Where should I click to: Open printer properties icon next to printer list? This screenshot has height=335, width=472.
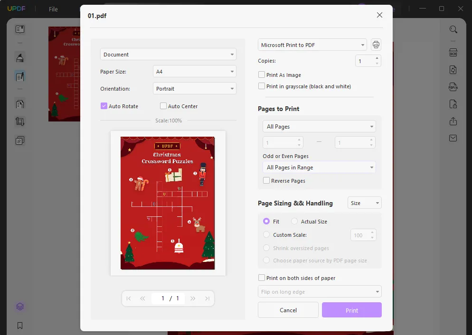(x=376, y=45)
